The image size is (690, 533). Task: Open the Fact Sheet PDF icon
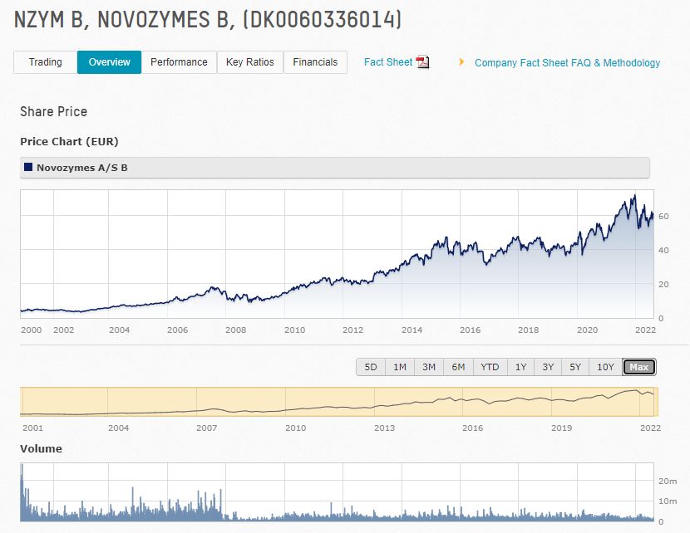tap(422, 61)
